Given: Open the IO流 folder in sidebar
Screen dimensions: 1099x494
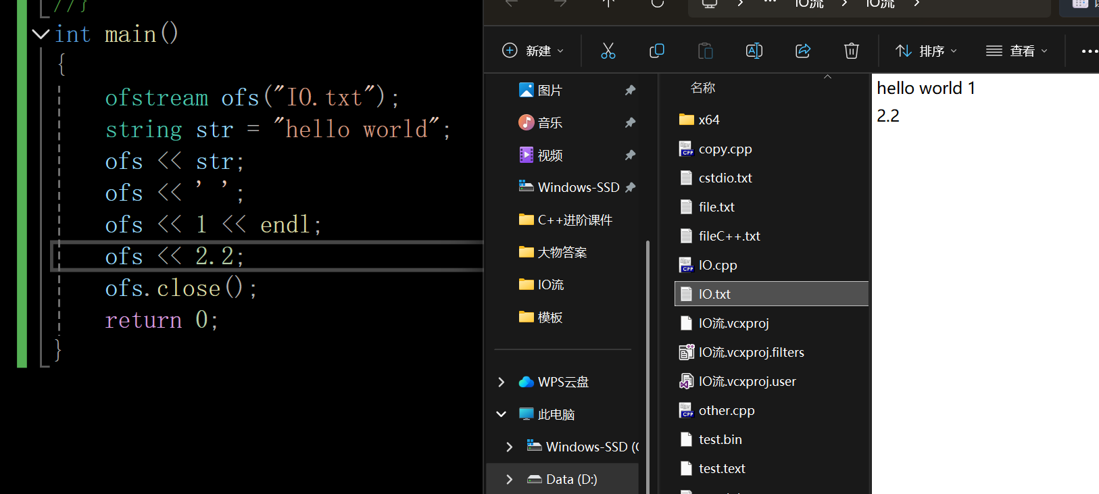Looking at the screenshot, I should click(541, 285).
